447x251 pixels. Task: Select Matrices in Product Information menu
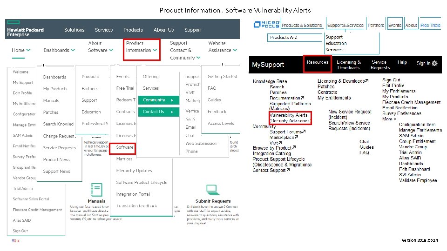124,159
